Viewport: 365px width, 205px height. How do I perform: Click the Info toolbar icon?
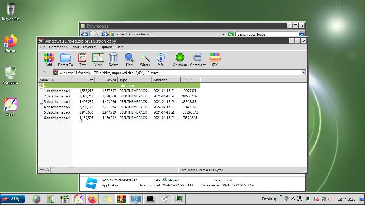click(161, 60)
